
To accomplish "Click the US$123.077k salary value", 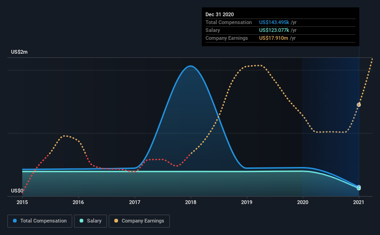I will (x=274, y=30).
